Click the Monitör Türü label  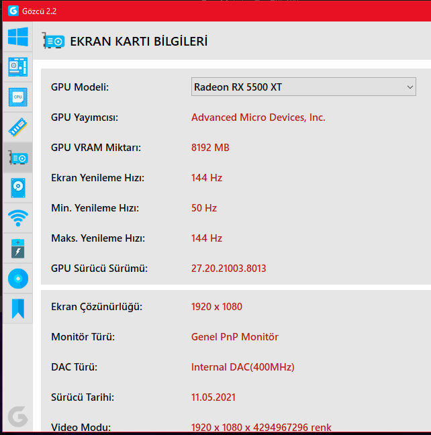[x=83, y=337]
